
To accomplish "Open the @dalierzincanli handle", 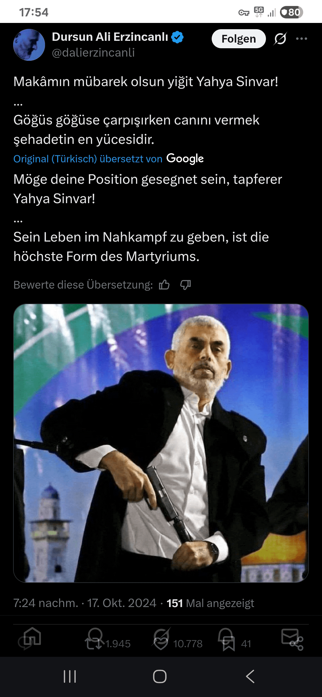I will (x=93, y=52).
